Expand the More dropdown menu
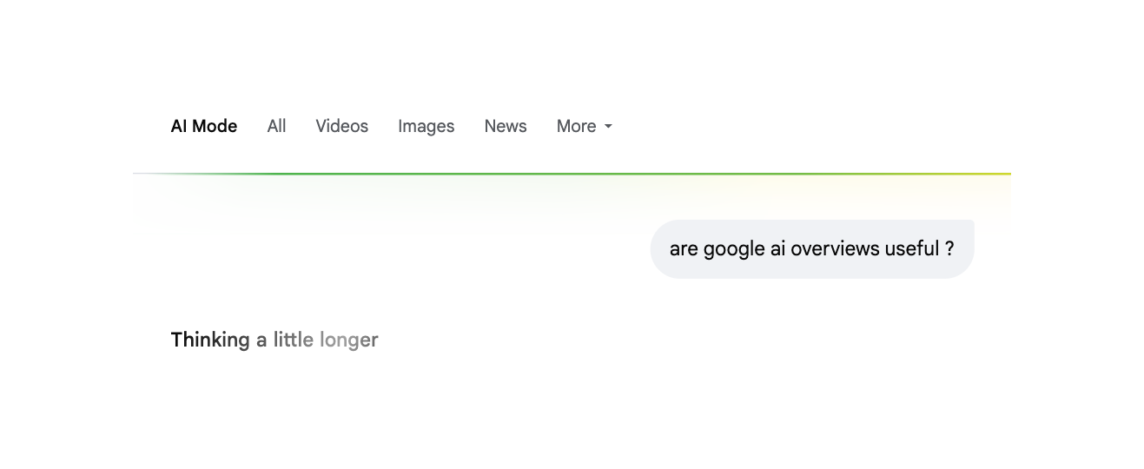This screenshot has height=469, width=1144. point(584,127)
